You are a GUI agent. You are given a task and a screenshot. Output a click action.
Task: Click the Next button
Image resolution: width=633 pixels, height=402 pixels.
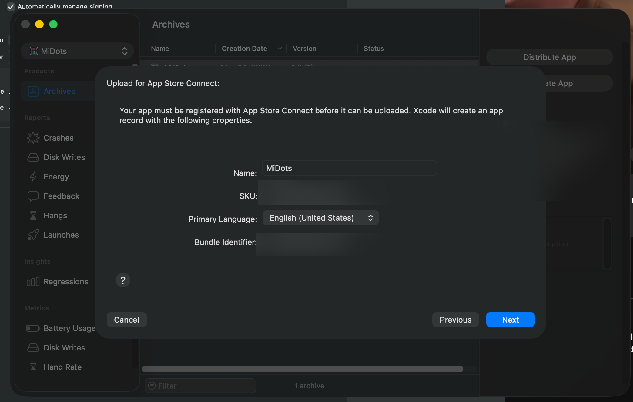[510, 320]
